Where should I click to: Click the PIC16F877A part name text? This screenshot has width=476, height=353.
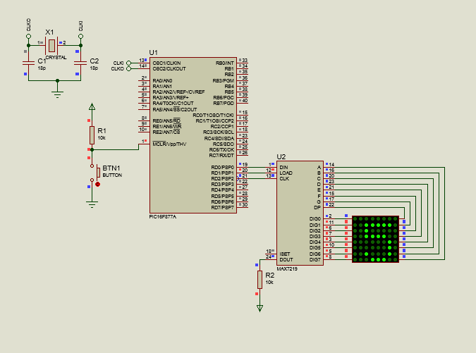coord(162,217)
